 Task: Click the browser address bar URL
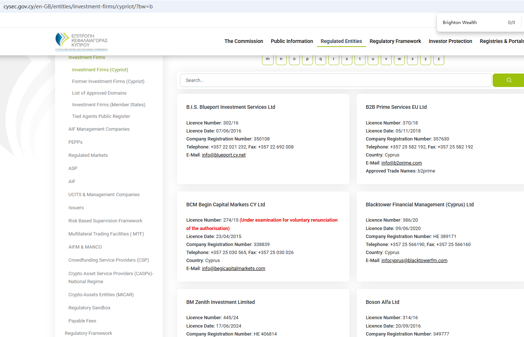(x=78, y=7)
